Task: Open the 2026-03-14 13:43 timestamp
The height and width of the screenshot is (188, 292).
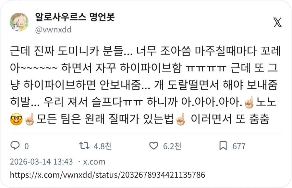Action: point(41,162)
